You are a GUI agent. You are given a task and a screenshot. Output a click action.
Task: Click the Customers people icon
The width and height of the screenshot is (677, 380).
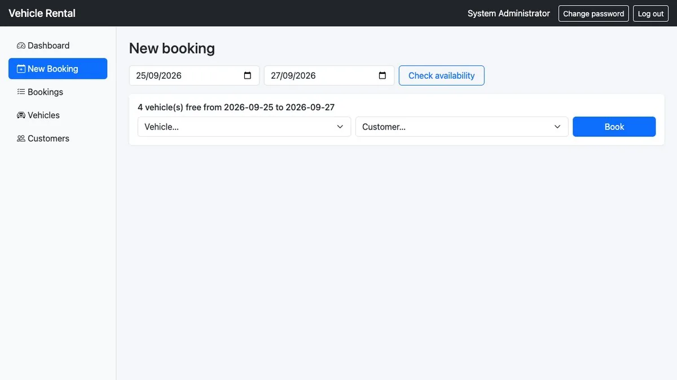[21, 138]
